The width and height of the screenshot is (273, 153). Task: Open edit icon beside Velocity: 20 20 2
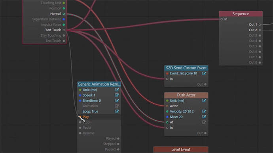pyautogui.click(x=204, y=111)
